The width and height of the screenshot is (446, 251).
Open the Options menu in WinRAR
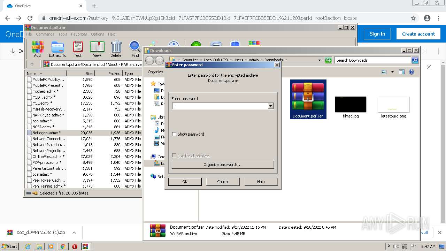point(98,34)
